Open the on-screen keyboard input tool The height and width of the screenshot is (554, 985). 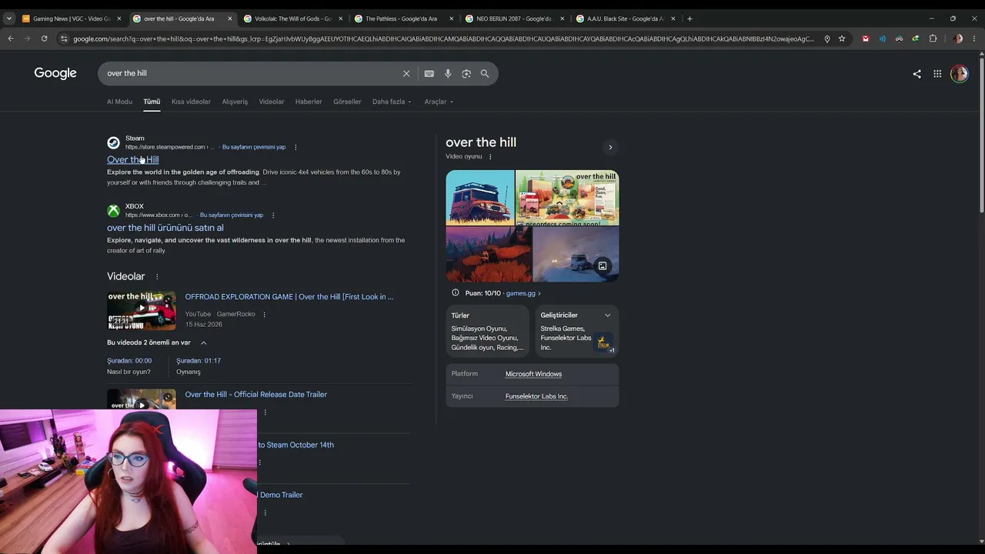[x=429, y=73]
